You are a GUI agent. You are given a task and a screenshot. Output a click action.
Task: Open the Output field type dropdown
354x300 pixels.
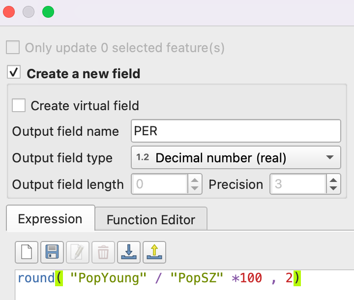[236, 158]
